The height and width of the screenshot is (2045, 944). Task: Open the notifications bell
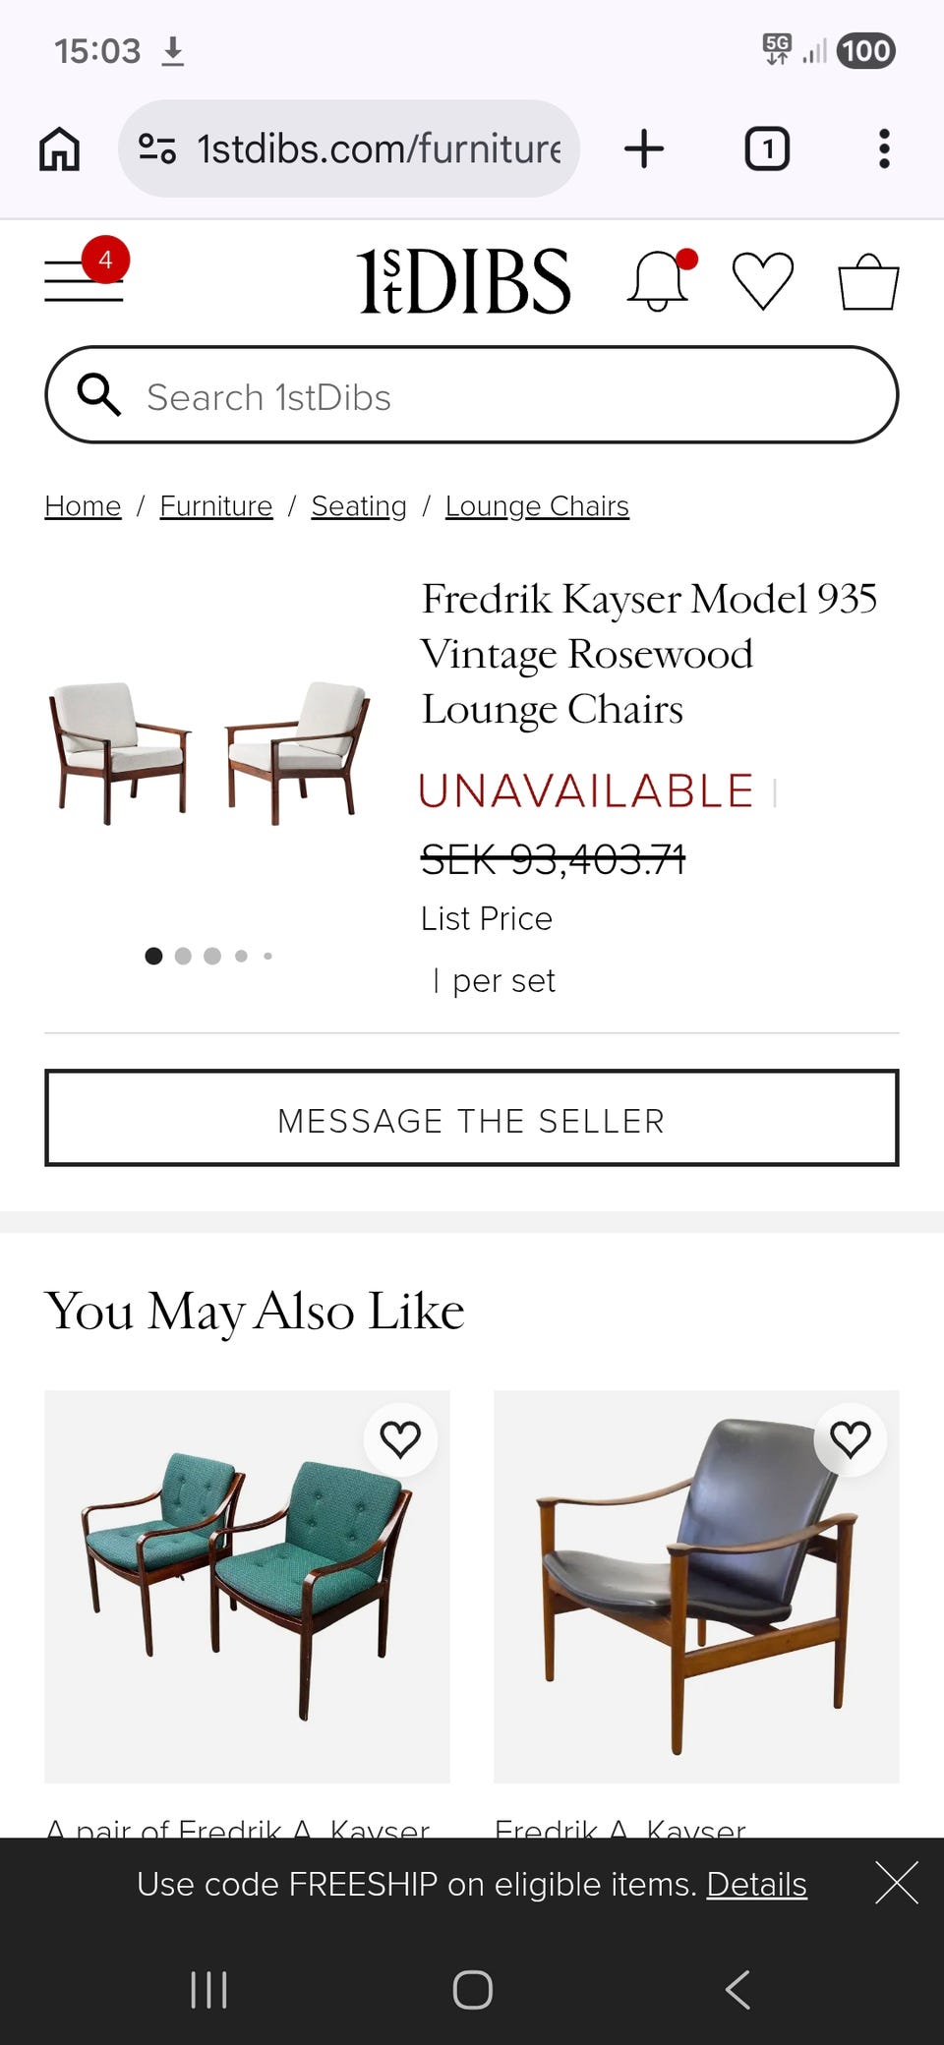[658, 281]
